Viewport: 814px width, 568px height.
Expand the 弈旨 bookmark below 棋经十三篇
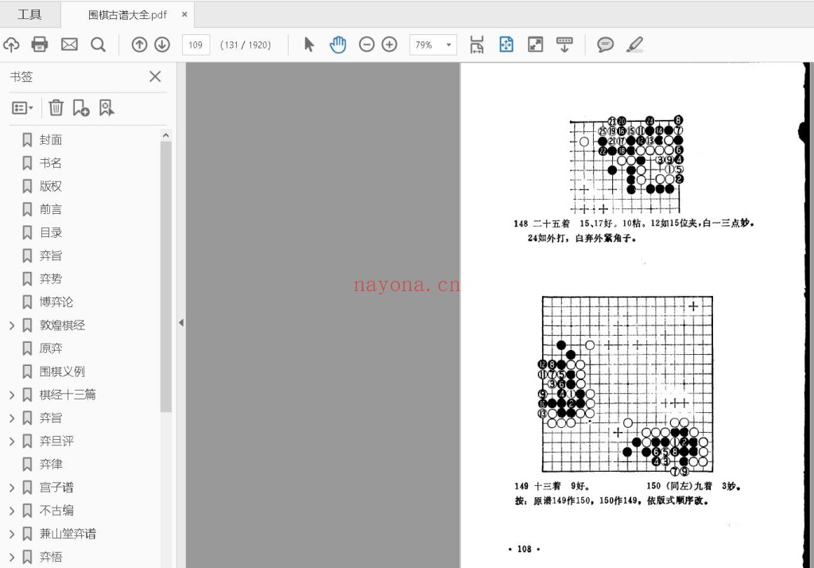(x=12, y=418)
